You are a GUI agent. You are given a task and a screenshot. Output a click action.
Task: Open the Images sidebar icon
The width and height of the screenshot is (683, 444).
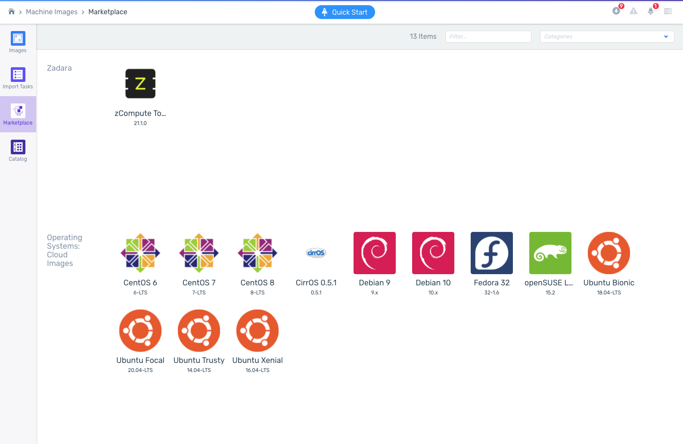(18, 38)
